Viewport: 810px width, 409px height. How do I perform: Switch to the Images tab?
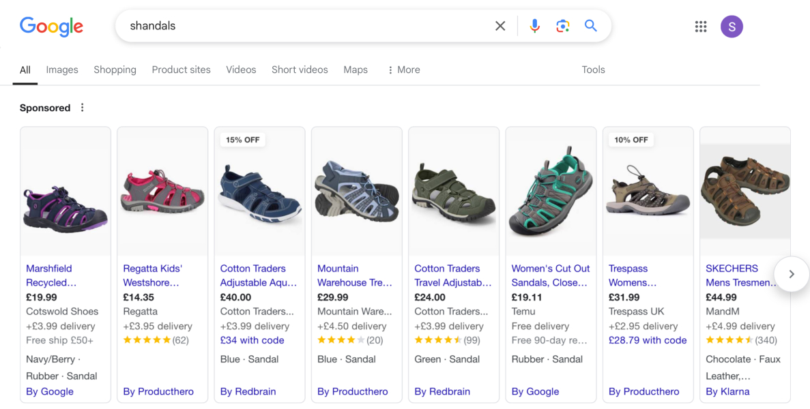click(62, 70)
